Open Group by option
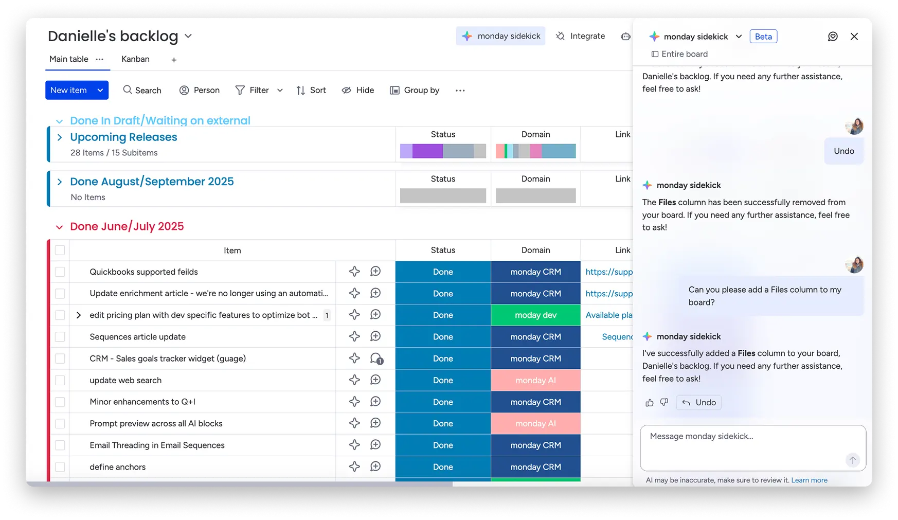Image resolution: width=898 pixels, height=520 pixels. point(415,90)
